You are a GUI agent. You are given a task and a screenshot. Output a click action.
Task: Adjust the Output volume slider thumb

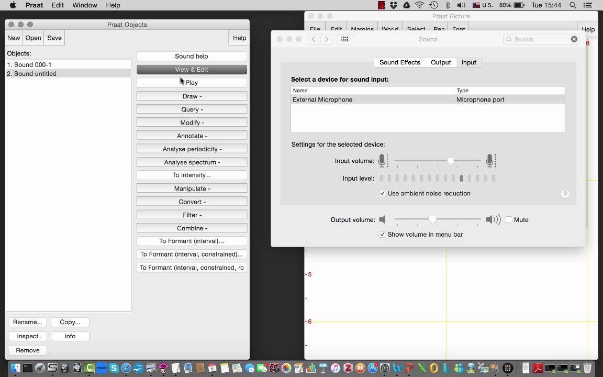click(433, 220)
